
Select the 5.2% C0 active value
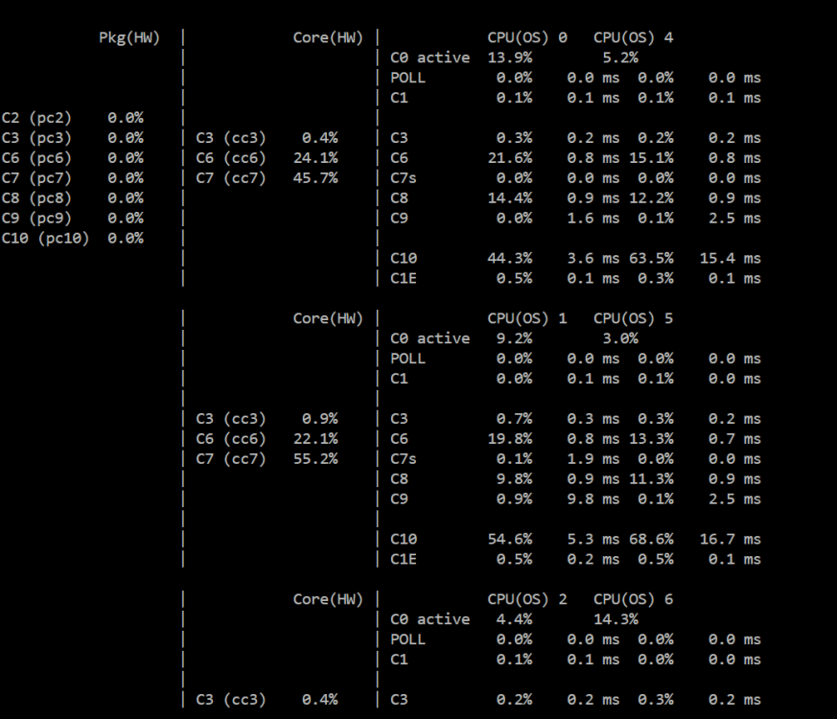tap(620, 58)
